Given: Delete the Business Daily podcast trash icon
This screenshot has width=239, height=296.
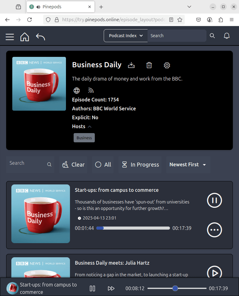Looking at the screenshot, I should click(x=149, y=65).
